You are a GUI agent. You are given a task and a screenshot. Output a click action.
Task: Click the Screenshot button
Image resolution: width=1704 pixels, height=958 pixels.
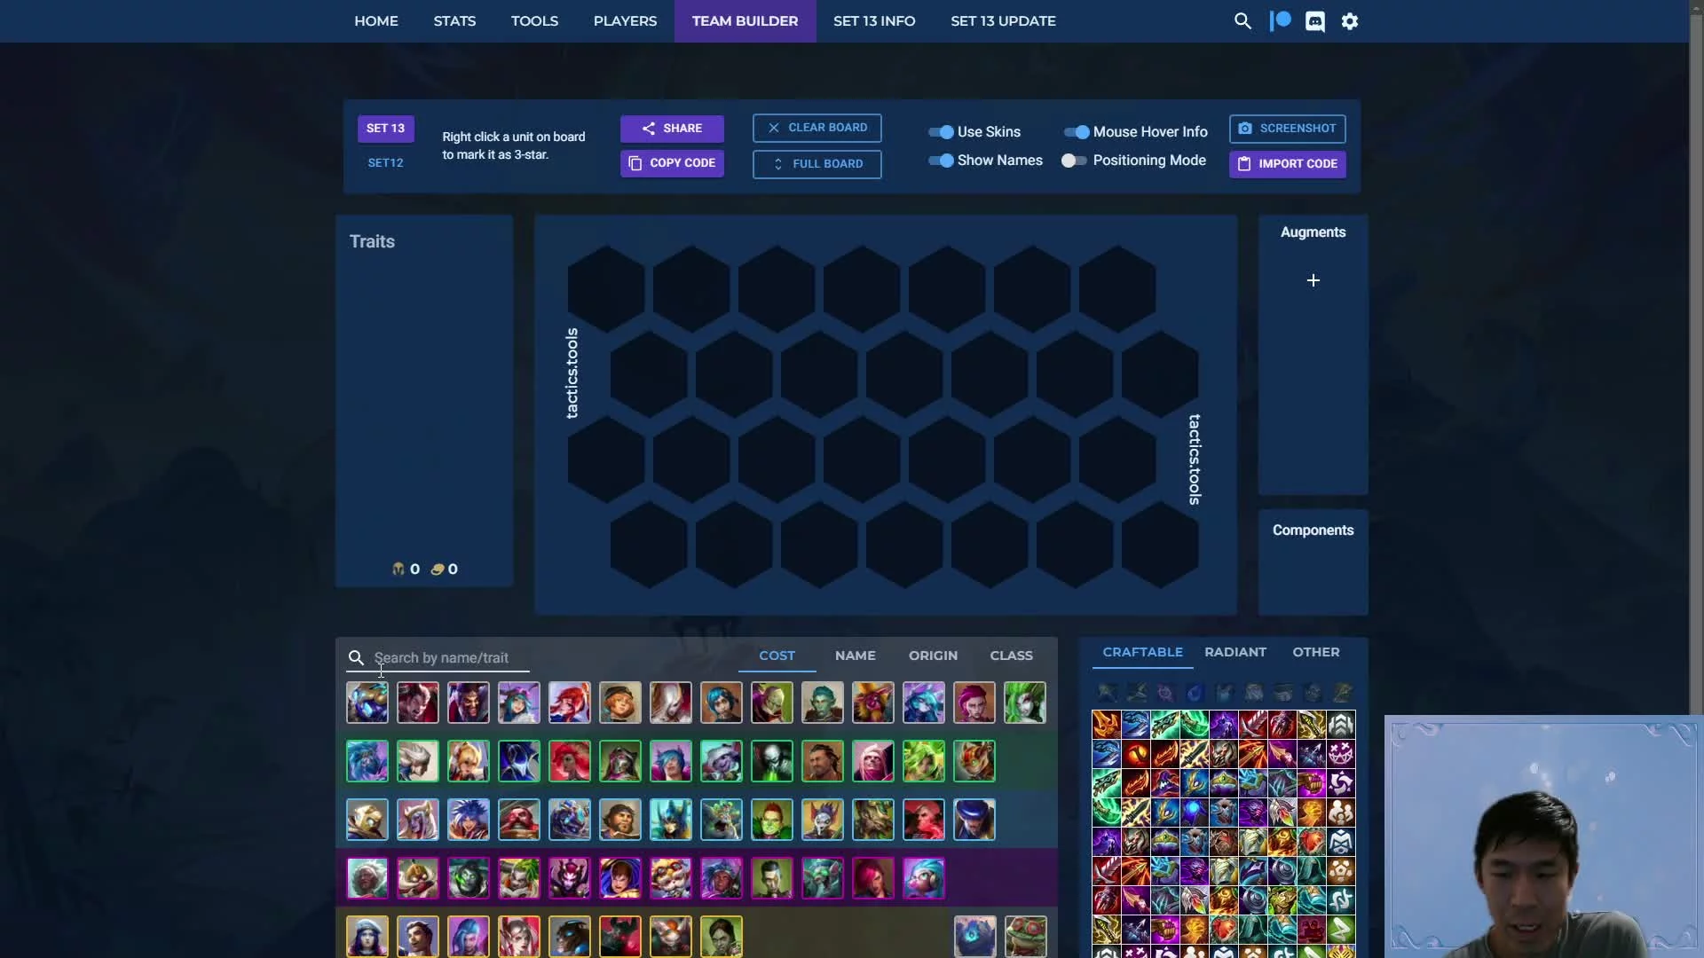(1288, 129)
